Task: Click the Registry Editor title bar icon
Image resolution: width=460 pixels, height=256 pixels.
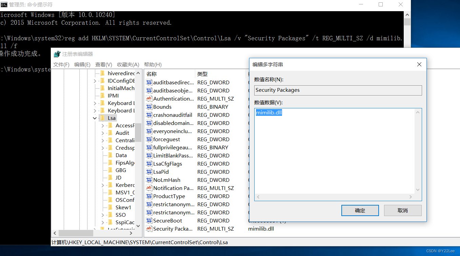Action: click(57, 54)
